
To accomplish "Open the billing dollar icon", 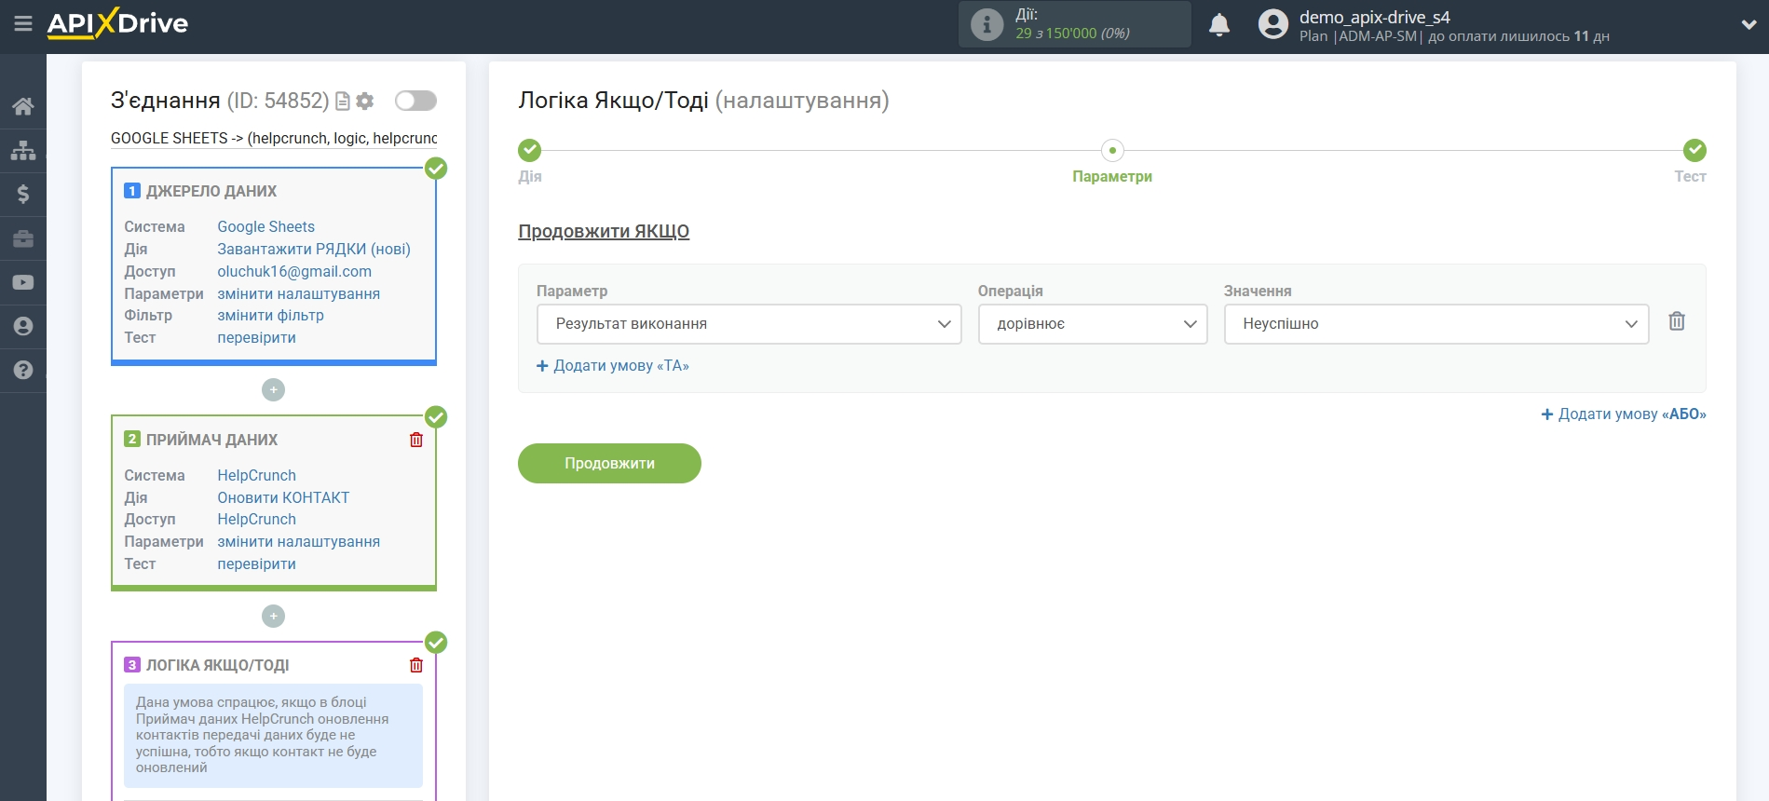I will pyautogui.click(x=23, y=194).
